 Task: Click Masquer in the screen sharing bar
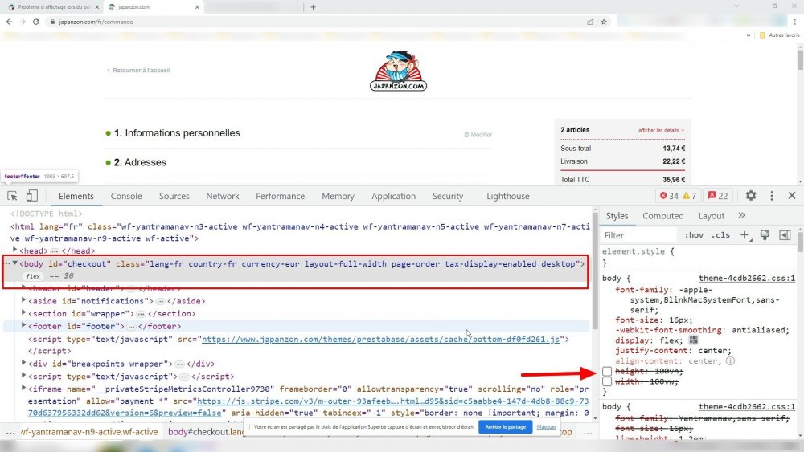[x=546, y=427]
